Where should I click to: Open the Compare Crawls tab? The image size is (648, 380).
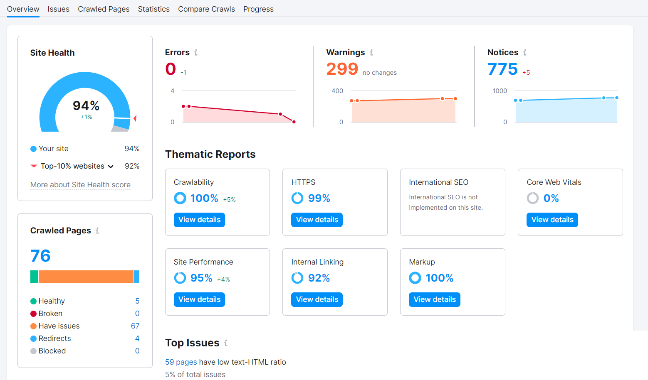[206, 9]
